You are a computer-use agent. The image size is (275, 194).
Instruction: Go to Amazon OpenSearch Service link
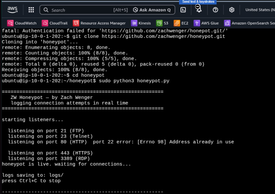pos(253,23)
